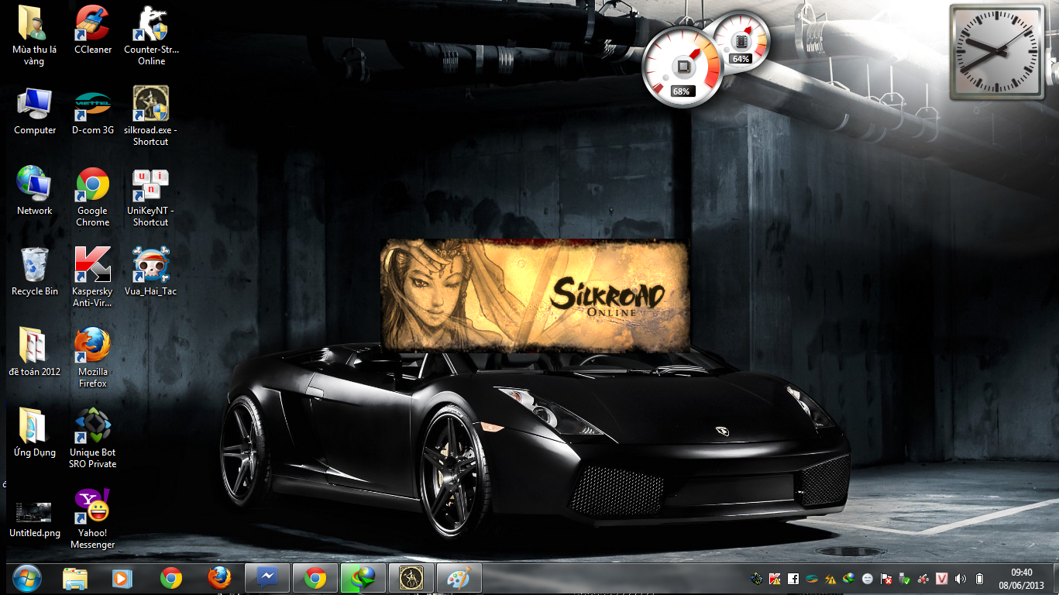Select the UniKeyNT shortcut on desktop
Viewport: 1059px width, 595px height.
pyautogui.click(x=151, y=197)
